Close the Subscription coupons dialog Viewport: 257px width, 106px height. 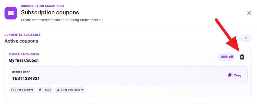[x=249, y=13]
